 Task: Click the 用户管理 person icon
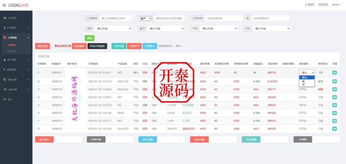(5, 60)
